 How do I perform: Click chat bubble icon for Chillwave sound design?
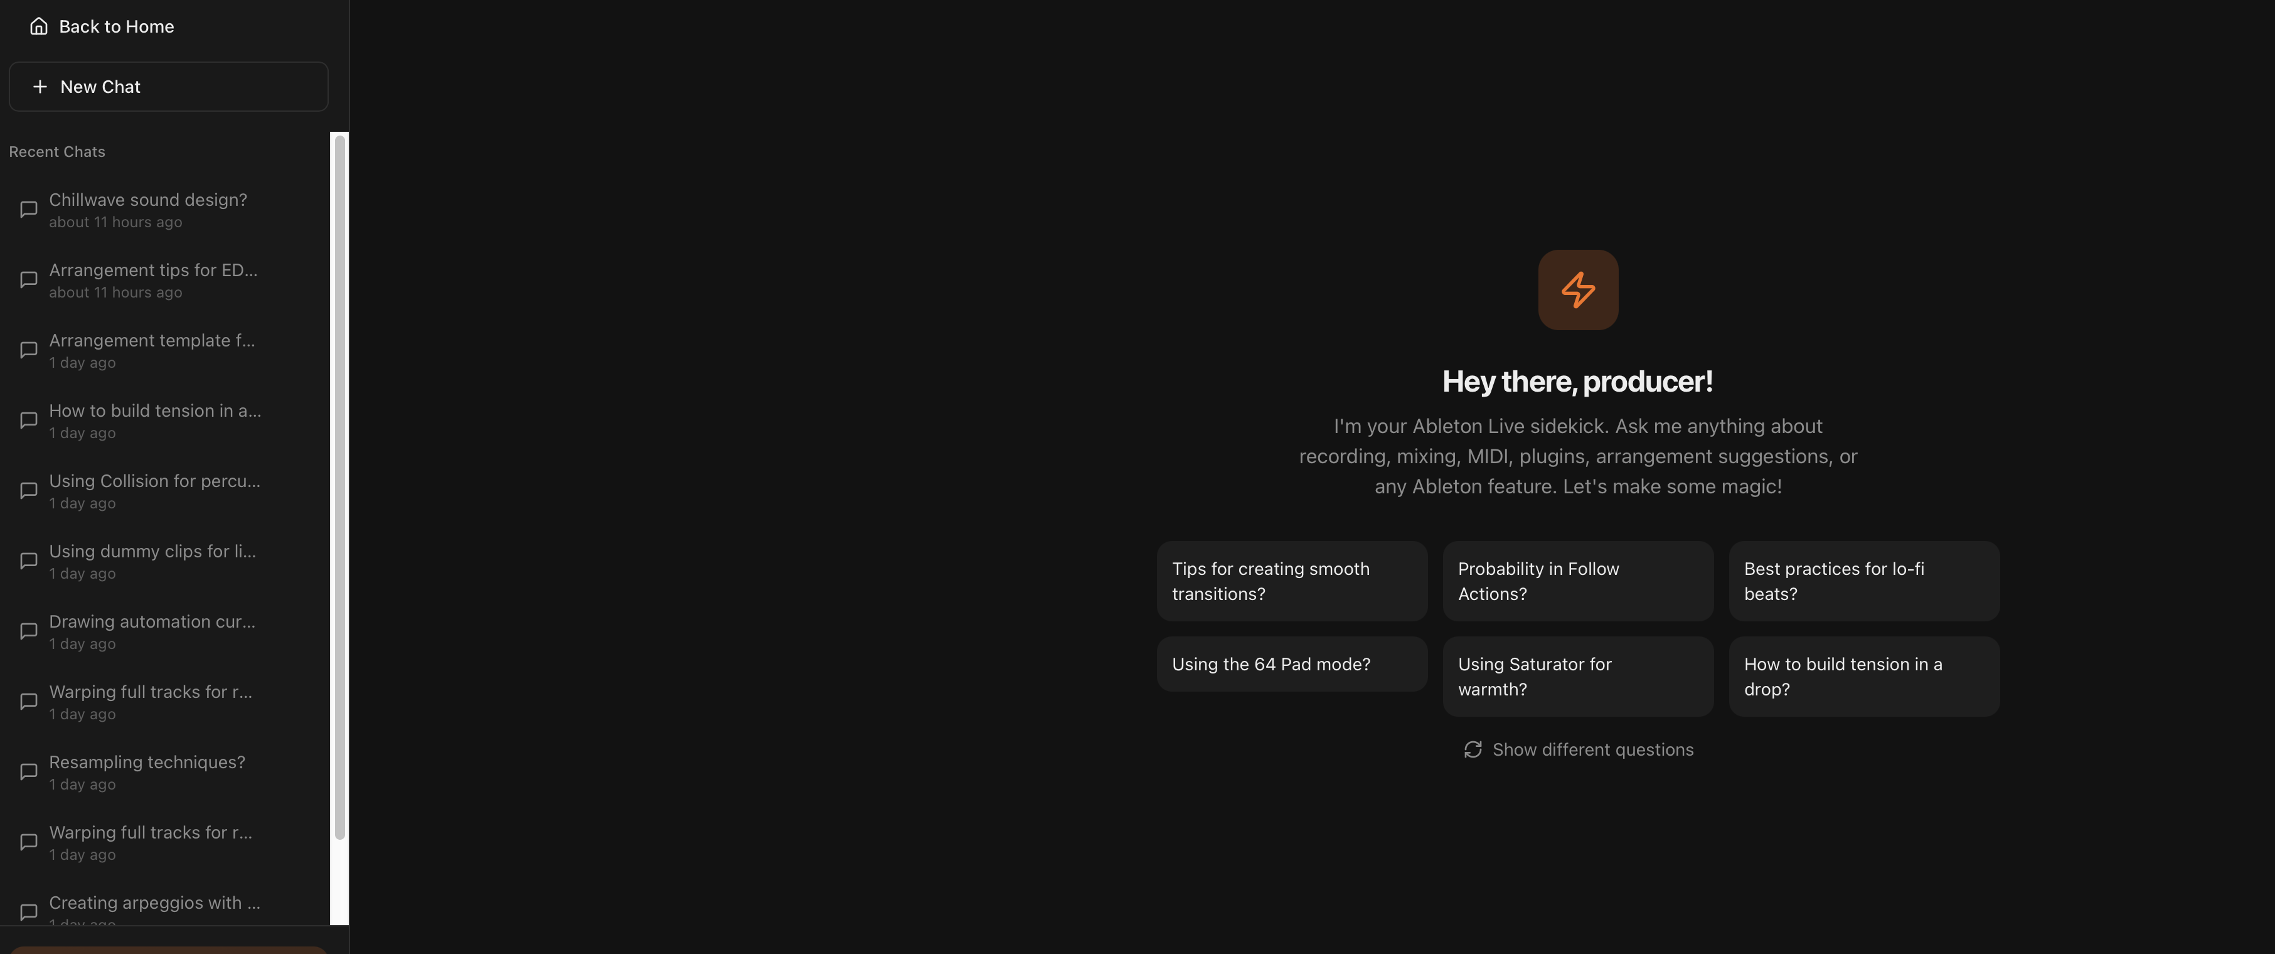[28, 210]
